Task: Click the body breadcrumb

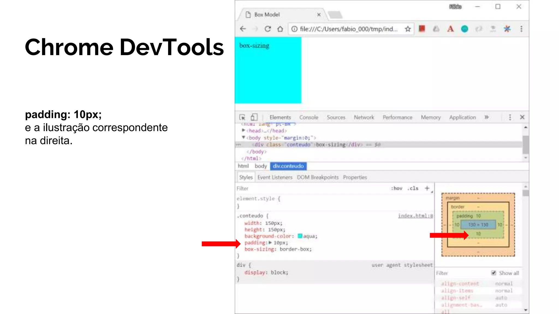Action: pos(261,166)
